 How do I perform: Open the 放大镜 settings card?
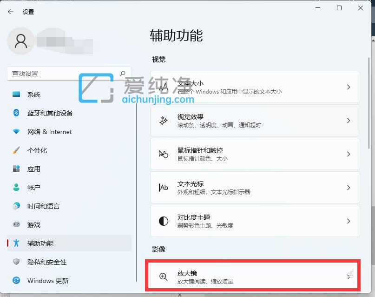(x=255, y=277)
